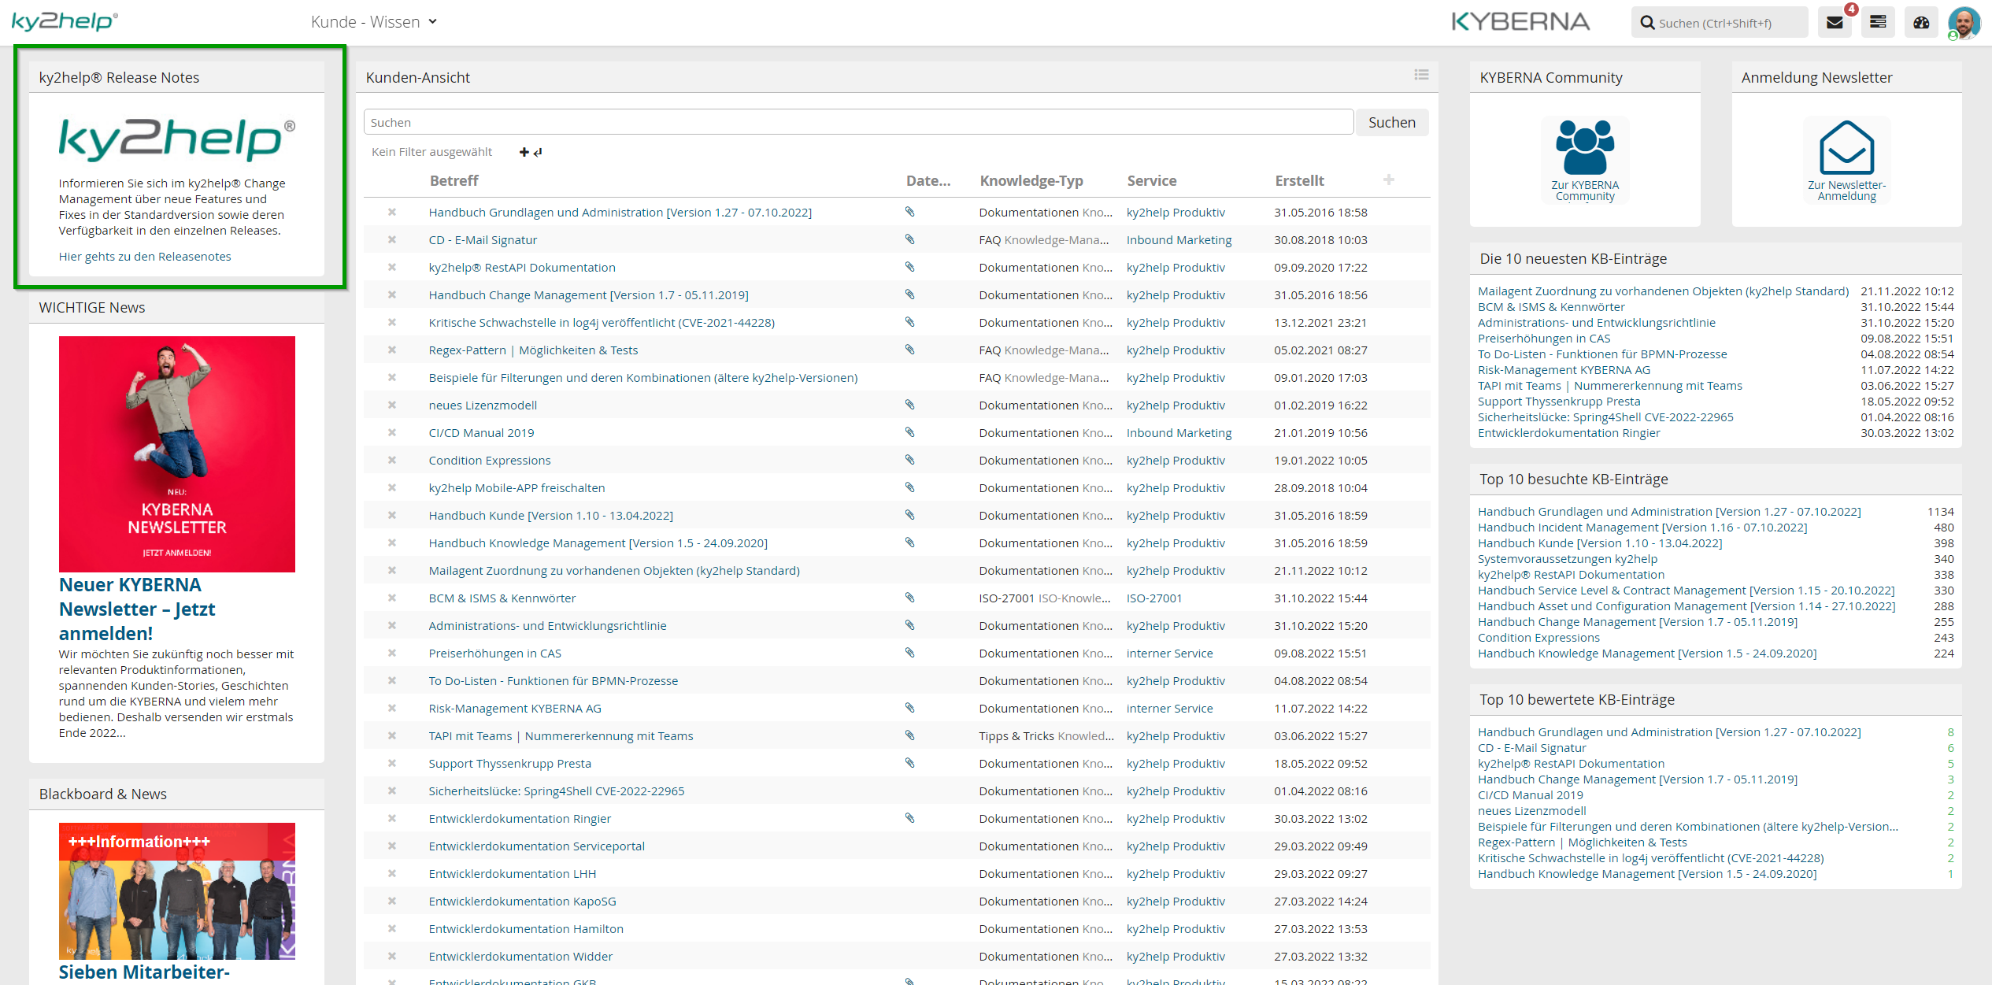The height and width of the screenshot is (985, 1992).
Task: Sort table by Service column header
Action: (1152, 180)
